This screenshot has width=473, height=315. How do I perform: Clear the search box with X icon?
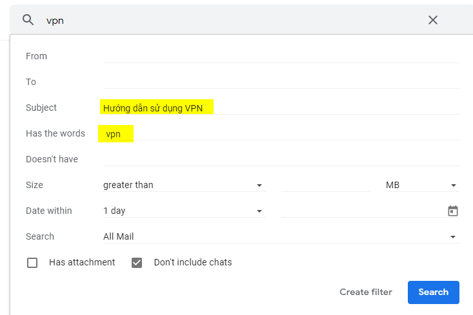click(433, 20)
